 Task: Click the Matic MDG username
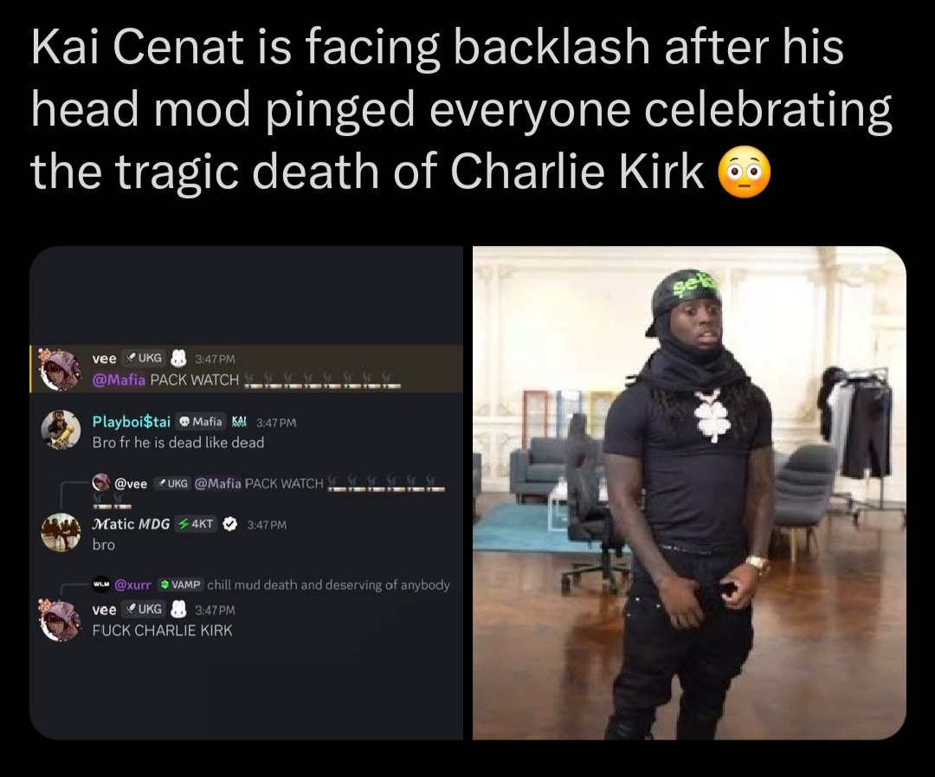pos(131,524)
